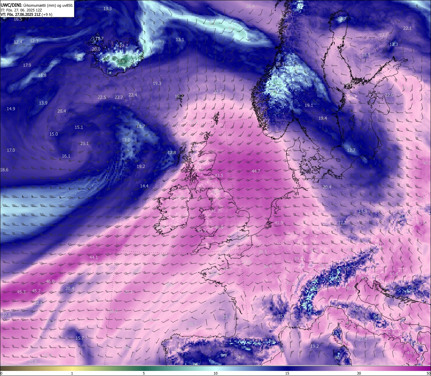The width and height of the screenshot is (431, 376).
Task: Click the 11.8 value label
Action: point(42,76)
